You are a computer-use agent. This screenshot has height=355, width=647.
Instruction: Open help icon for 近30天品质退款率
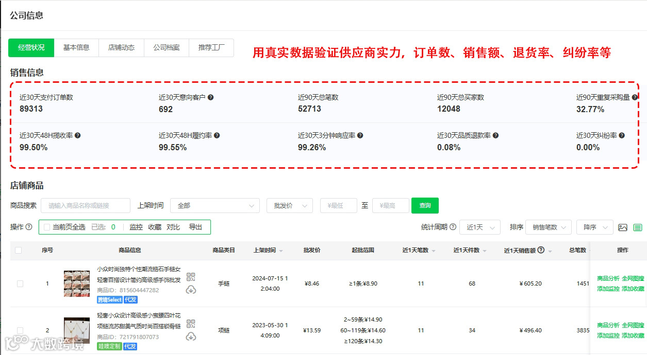[x=495, y=135]
